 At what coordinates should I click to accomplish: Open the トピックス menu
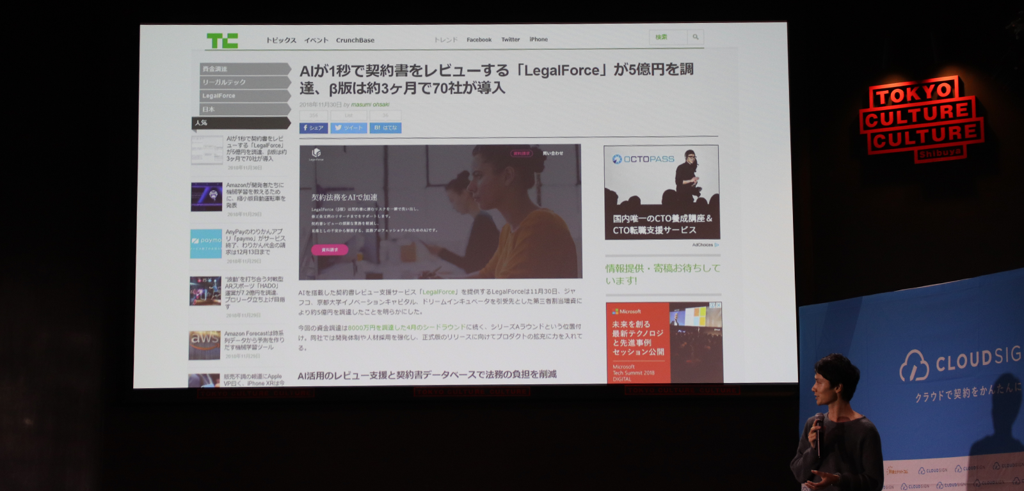(x=281, y=40)
